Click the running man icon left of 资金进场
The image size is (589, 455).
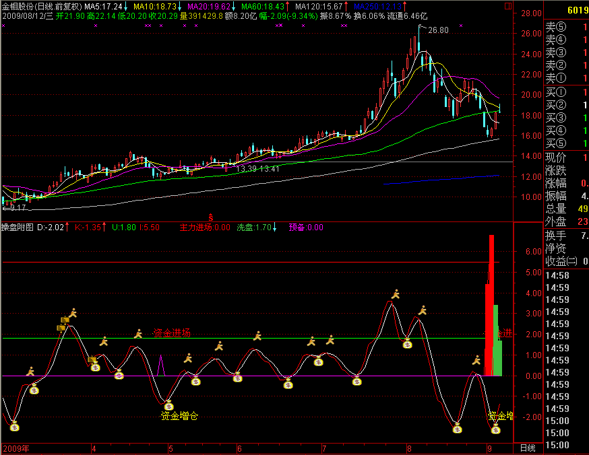point(138,333)
